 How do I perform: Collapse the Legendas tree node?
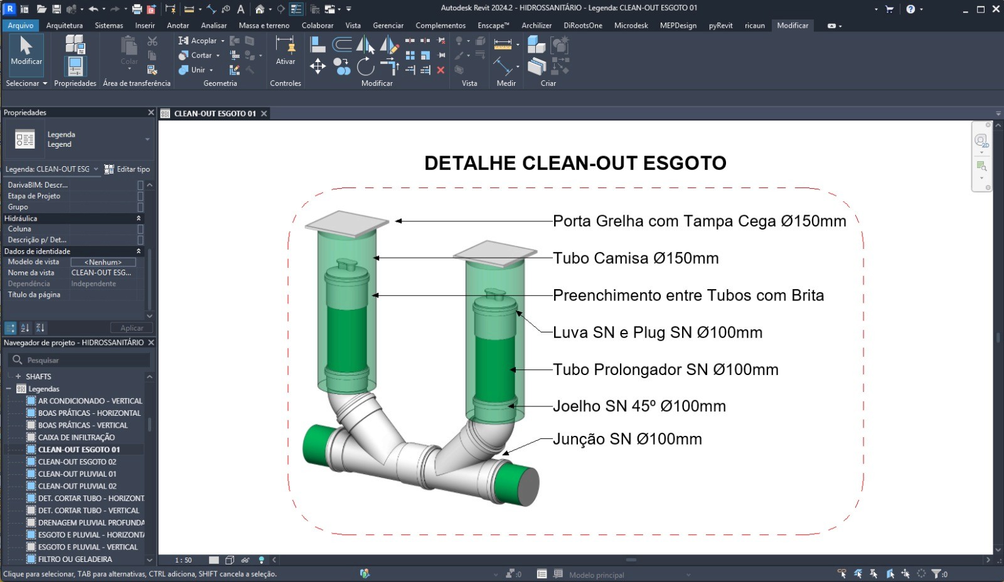(9, 389)
